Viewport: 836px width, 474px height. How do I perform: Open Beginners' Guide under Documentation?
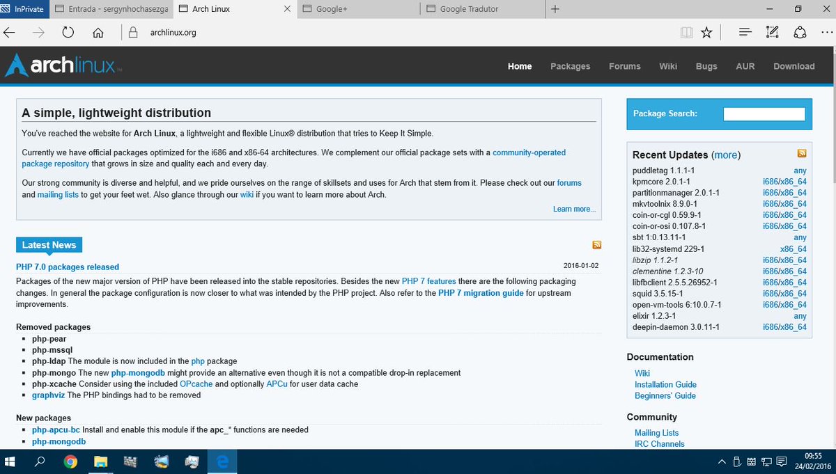tap(665, 395)
